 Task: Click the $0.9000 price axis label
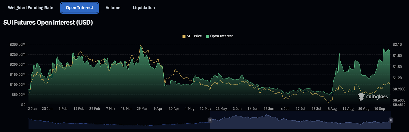pyautogui.click(x=399, y=89)
